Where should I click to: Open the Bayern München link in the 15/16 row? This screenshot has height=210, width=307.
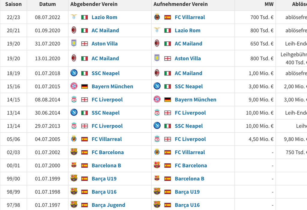(112, 86)
